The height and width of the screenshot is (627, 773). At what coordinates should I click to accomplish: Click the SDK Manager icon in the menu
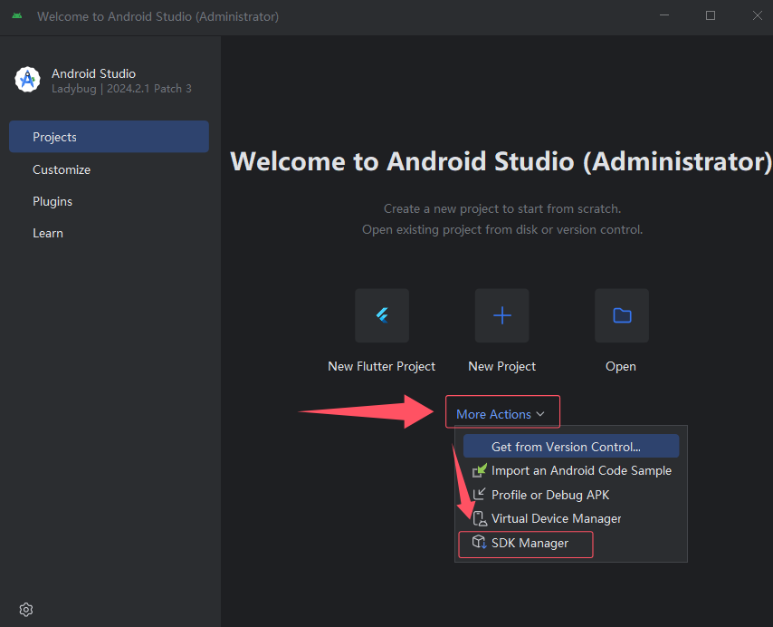tap(481, 543)
